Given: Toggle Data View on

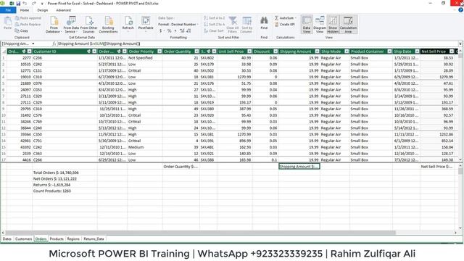Looking at the screenshot, I should (x=307, y=24).
